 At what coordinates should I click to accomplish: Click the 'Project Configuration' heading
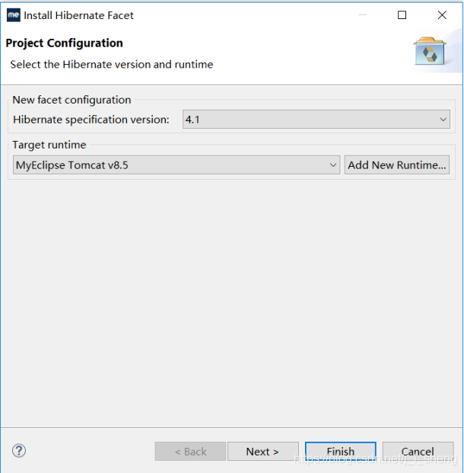click(x=64, y=43)
